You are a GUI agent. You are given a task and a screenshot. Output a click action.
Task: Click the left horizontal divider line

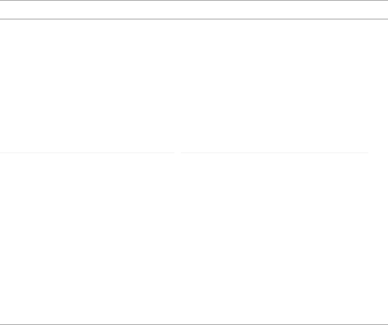pyautogui.click(x=87, y=153)
